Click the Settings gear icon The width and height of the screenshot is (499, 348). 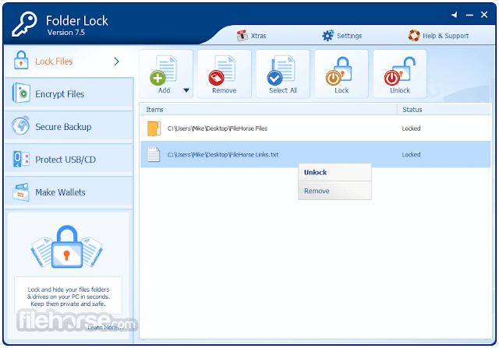[327, 36]
